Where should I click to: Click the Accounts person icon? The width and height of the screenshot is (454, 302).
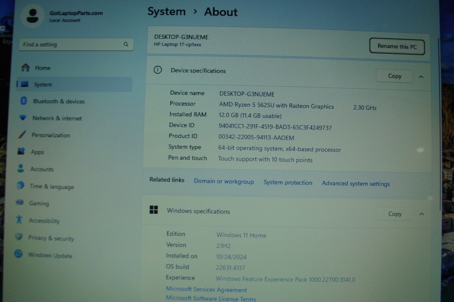point(20,168)
